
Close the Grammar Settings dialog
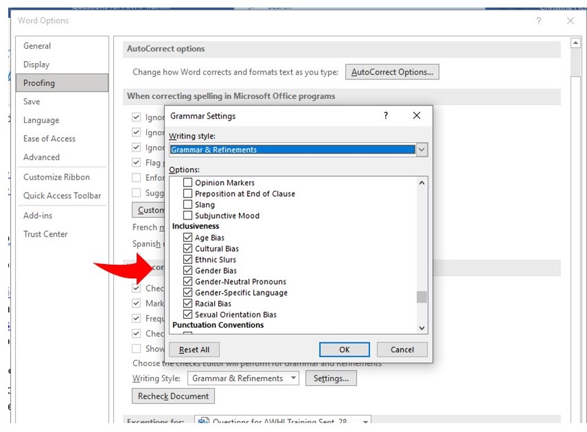click(416, 116)
